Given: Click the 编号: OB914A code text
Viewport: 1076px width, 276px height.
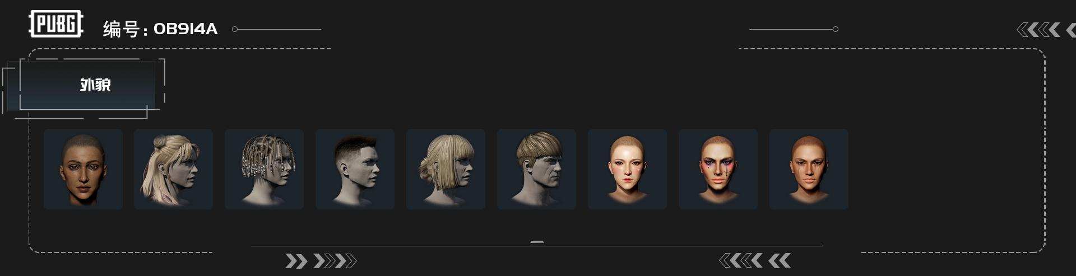Looking at the screenshot, I should [x=160, y=29].
